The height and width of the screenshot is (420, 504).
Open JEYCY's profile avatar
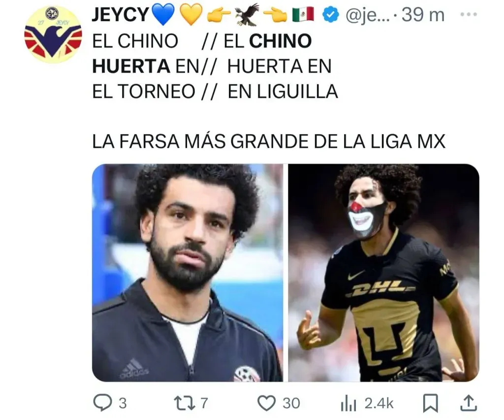[53, 35]
